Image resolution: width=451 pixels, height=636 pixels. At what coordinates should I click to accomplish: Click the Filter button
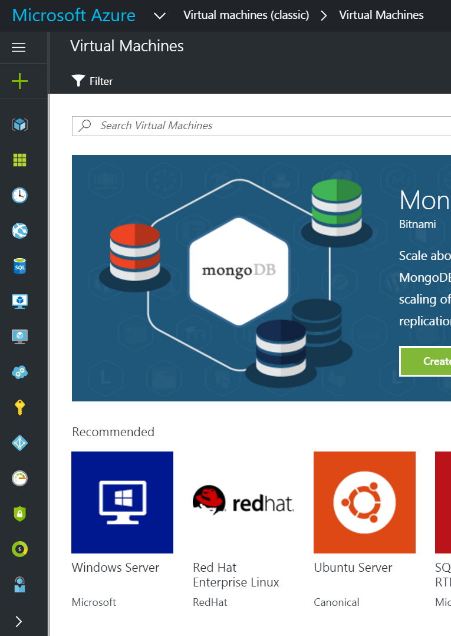coord(92,81)
